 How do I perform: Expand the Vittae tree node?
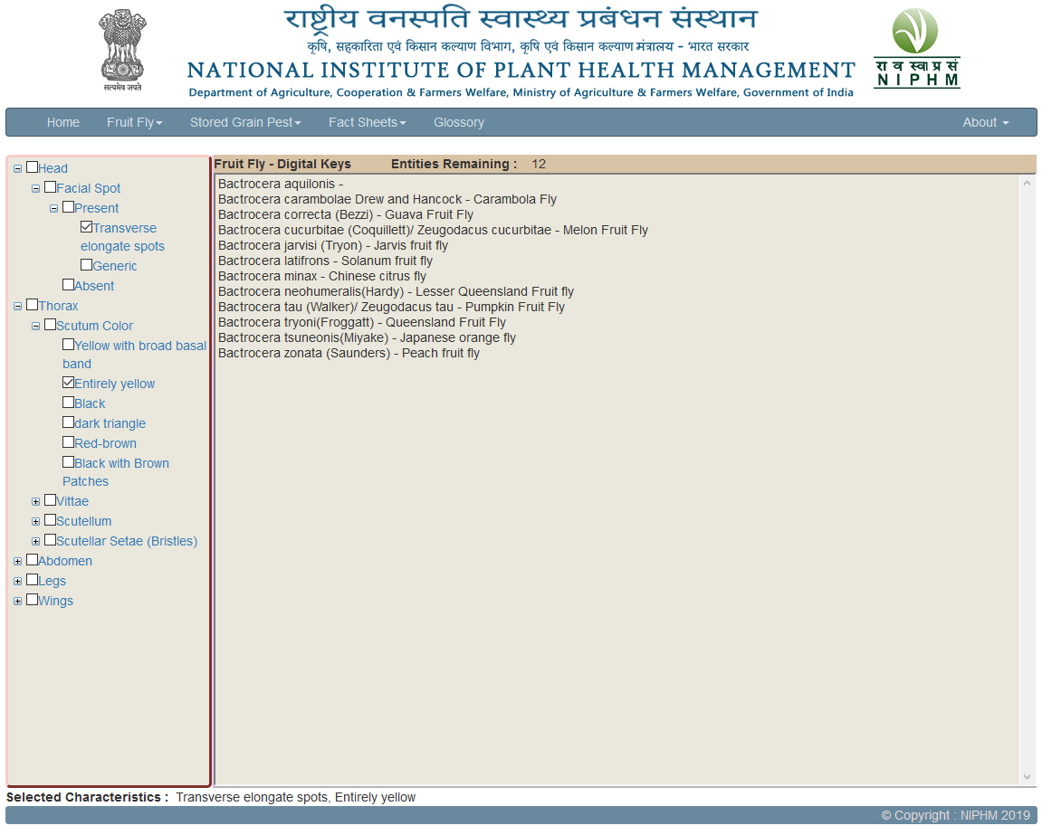36,502
